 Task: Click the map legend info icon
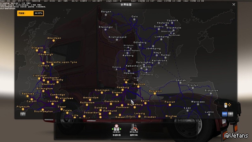(x=23, y=114)
